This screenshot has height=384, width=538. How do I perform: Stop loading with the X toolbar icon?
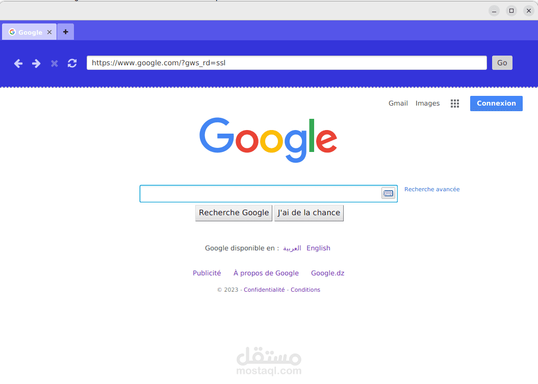pos(54,63)
